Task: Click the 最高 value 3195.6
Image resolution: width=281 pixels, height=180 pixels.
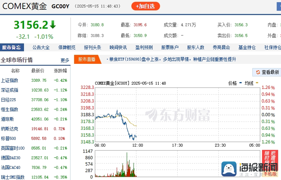Action: (140, 25)
